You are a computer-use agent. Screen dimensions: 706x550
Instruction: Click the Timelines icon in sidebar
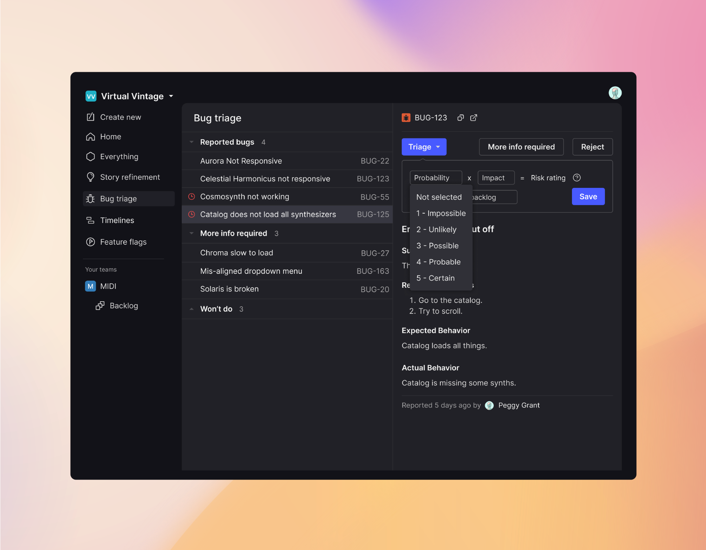point(90,220)
